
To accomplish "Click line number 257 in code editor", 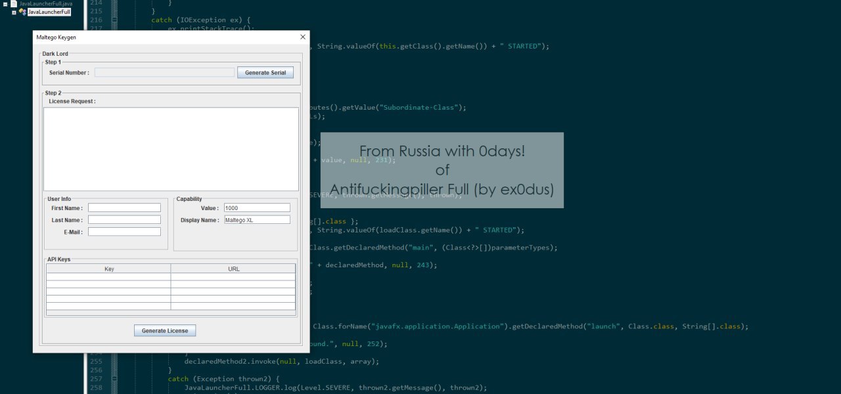I will tap(96, 379).
